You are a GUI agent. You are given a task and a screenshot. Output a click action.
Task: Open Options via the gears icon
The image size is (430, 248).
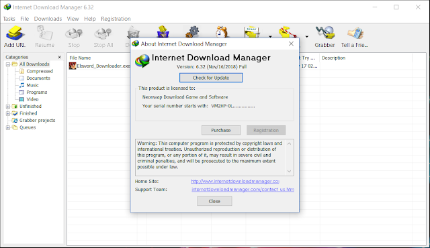(x=192, y=32)
